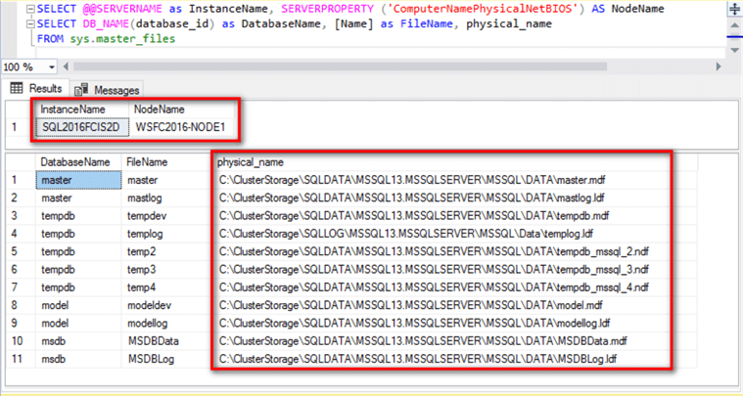The image size is (743, 396).
Task: Select the templog FileName cell
Action: coord(164,235)
